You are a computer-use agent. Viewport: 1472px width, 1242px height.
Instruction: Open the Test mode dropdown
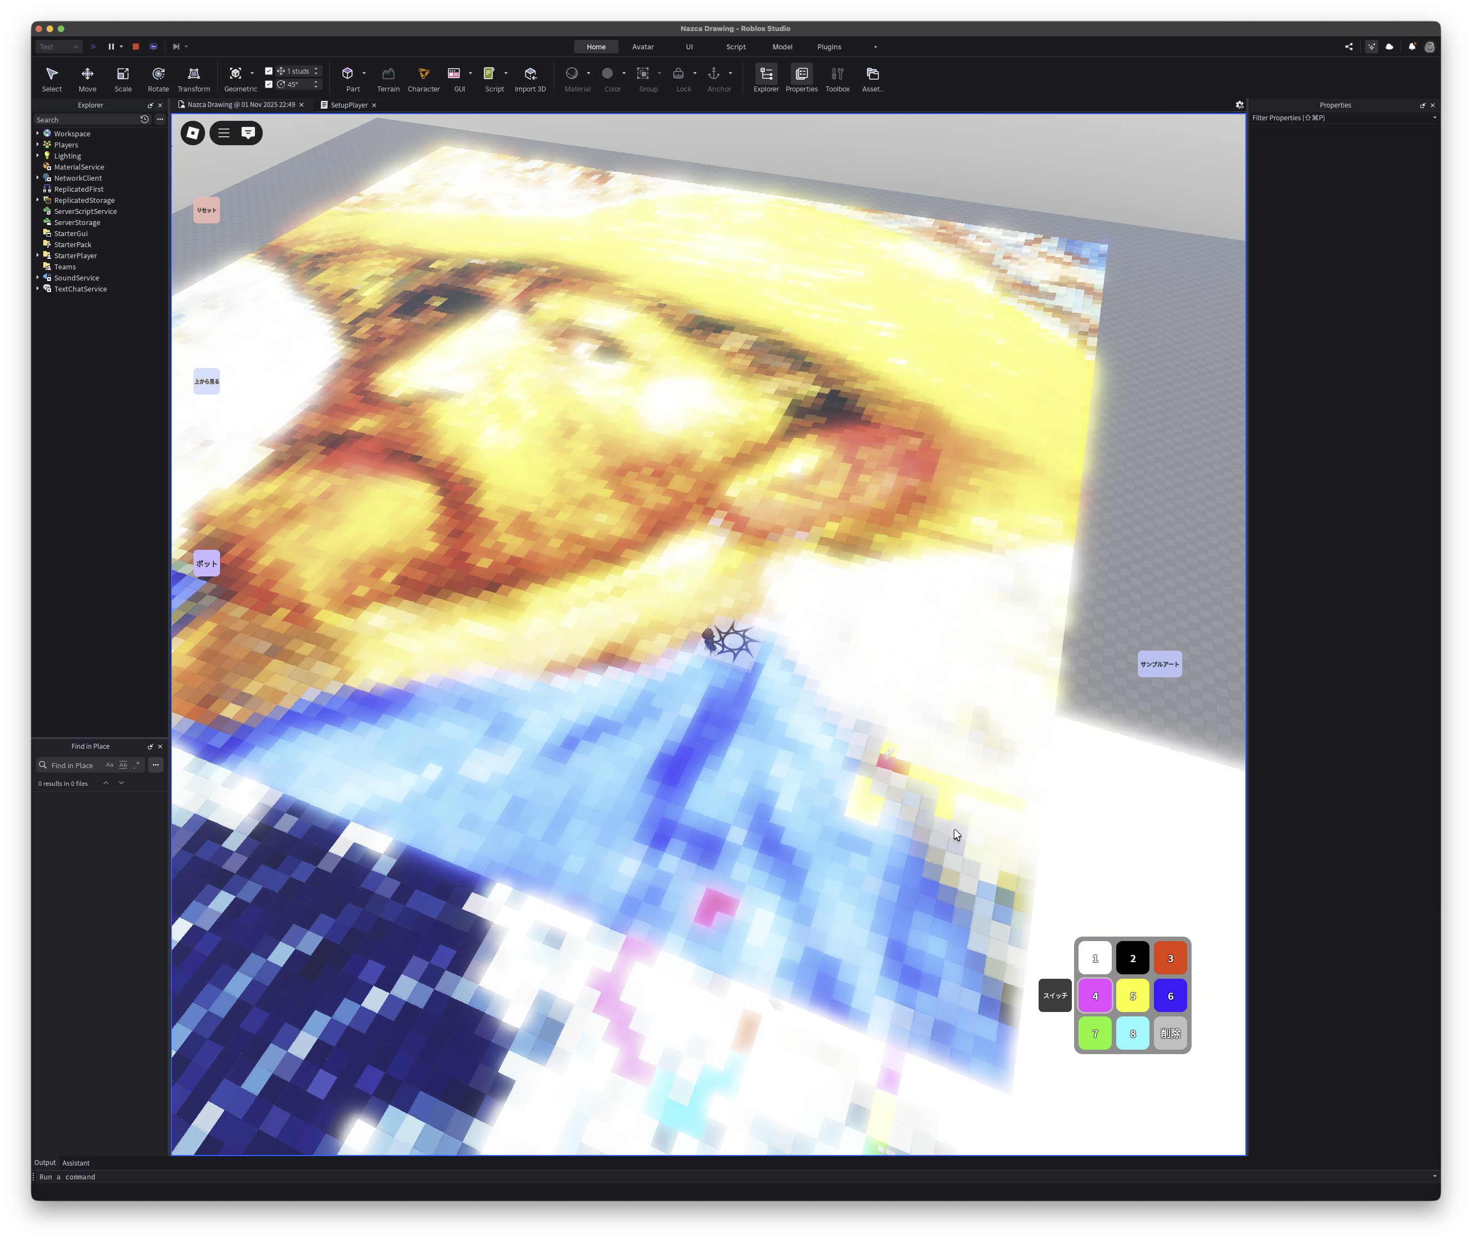(58, 47)
